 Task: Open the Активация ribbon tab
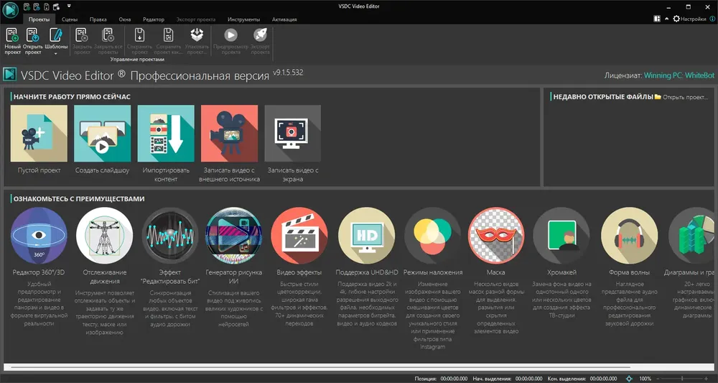point(284,19)
